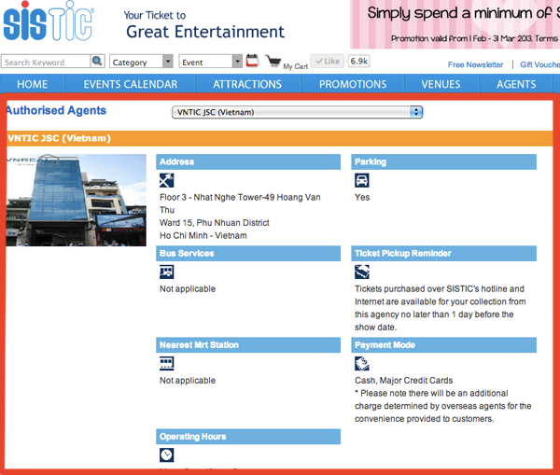Click the Nearest Mrt Station train icon
Image resolution: width=560 pixels, height=475 pixels.
pos(166,364)
